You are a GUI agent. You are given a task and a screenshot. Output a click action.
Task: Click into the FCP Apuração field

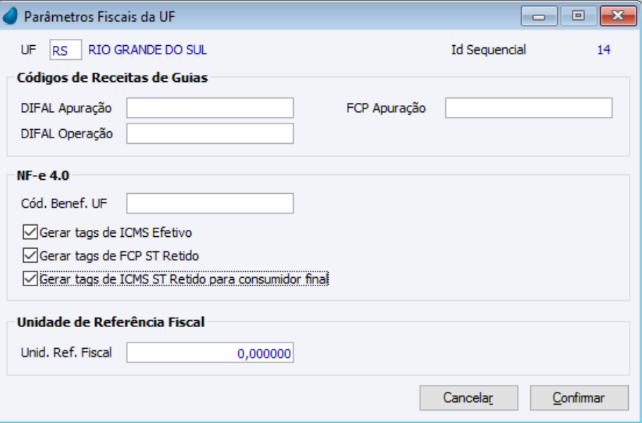(x=528, y=108)
